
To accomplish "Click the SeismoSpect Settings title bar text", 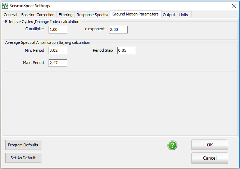I will (x=30, y=6).
